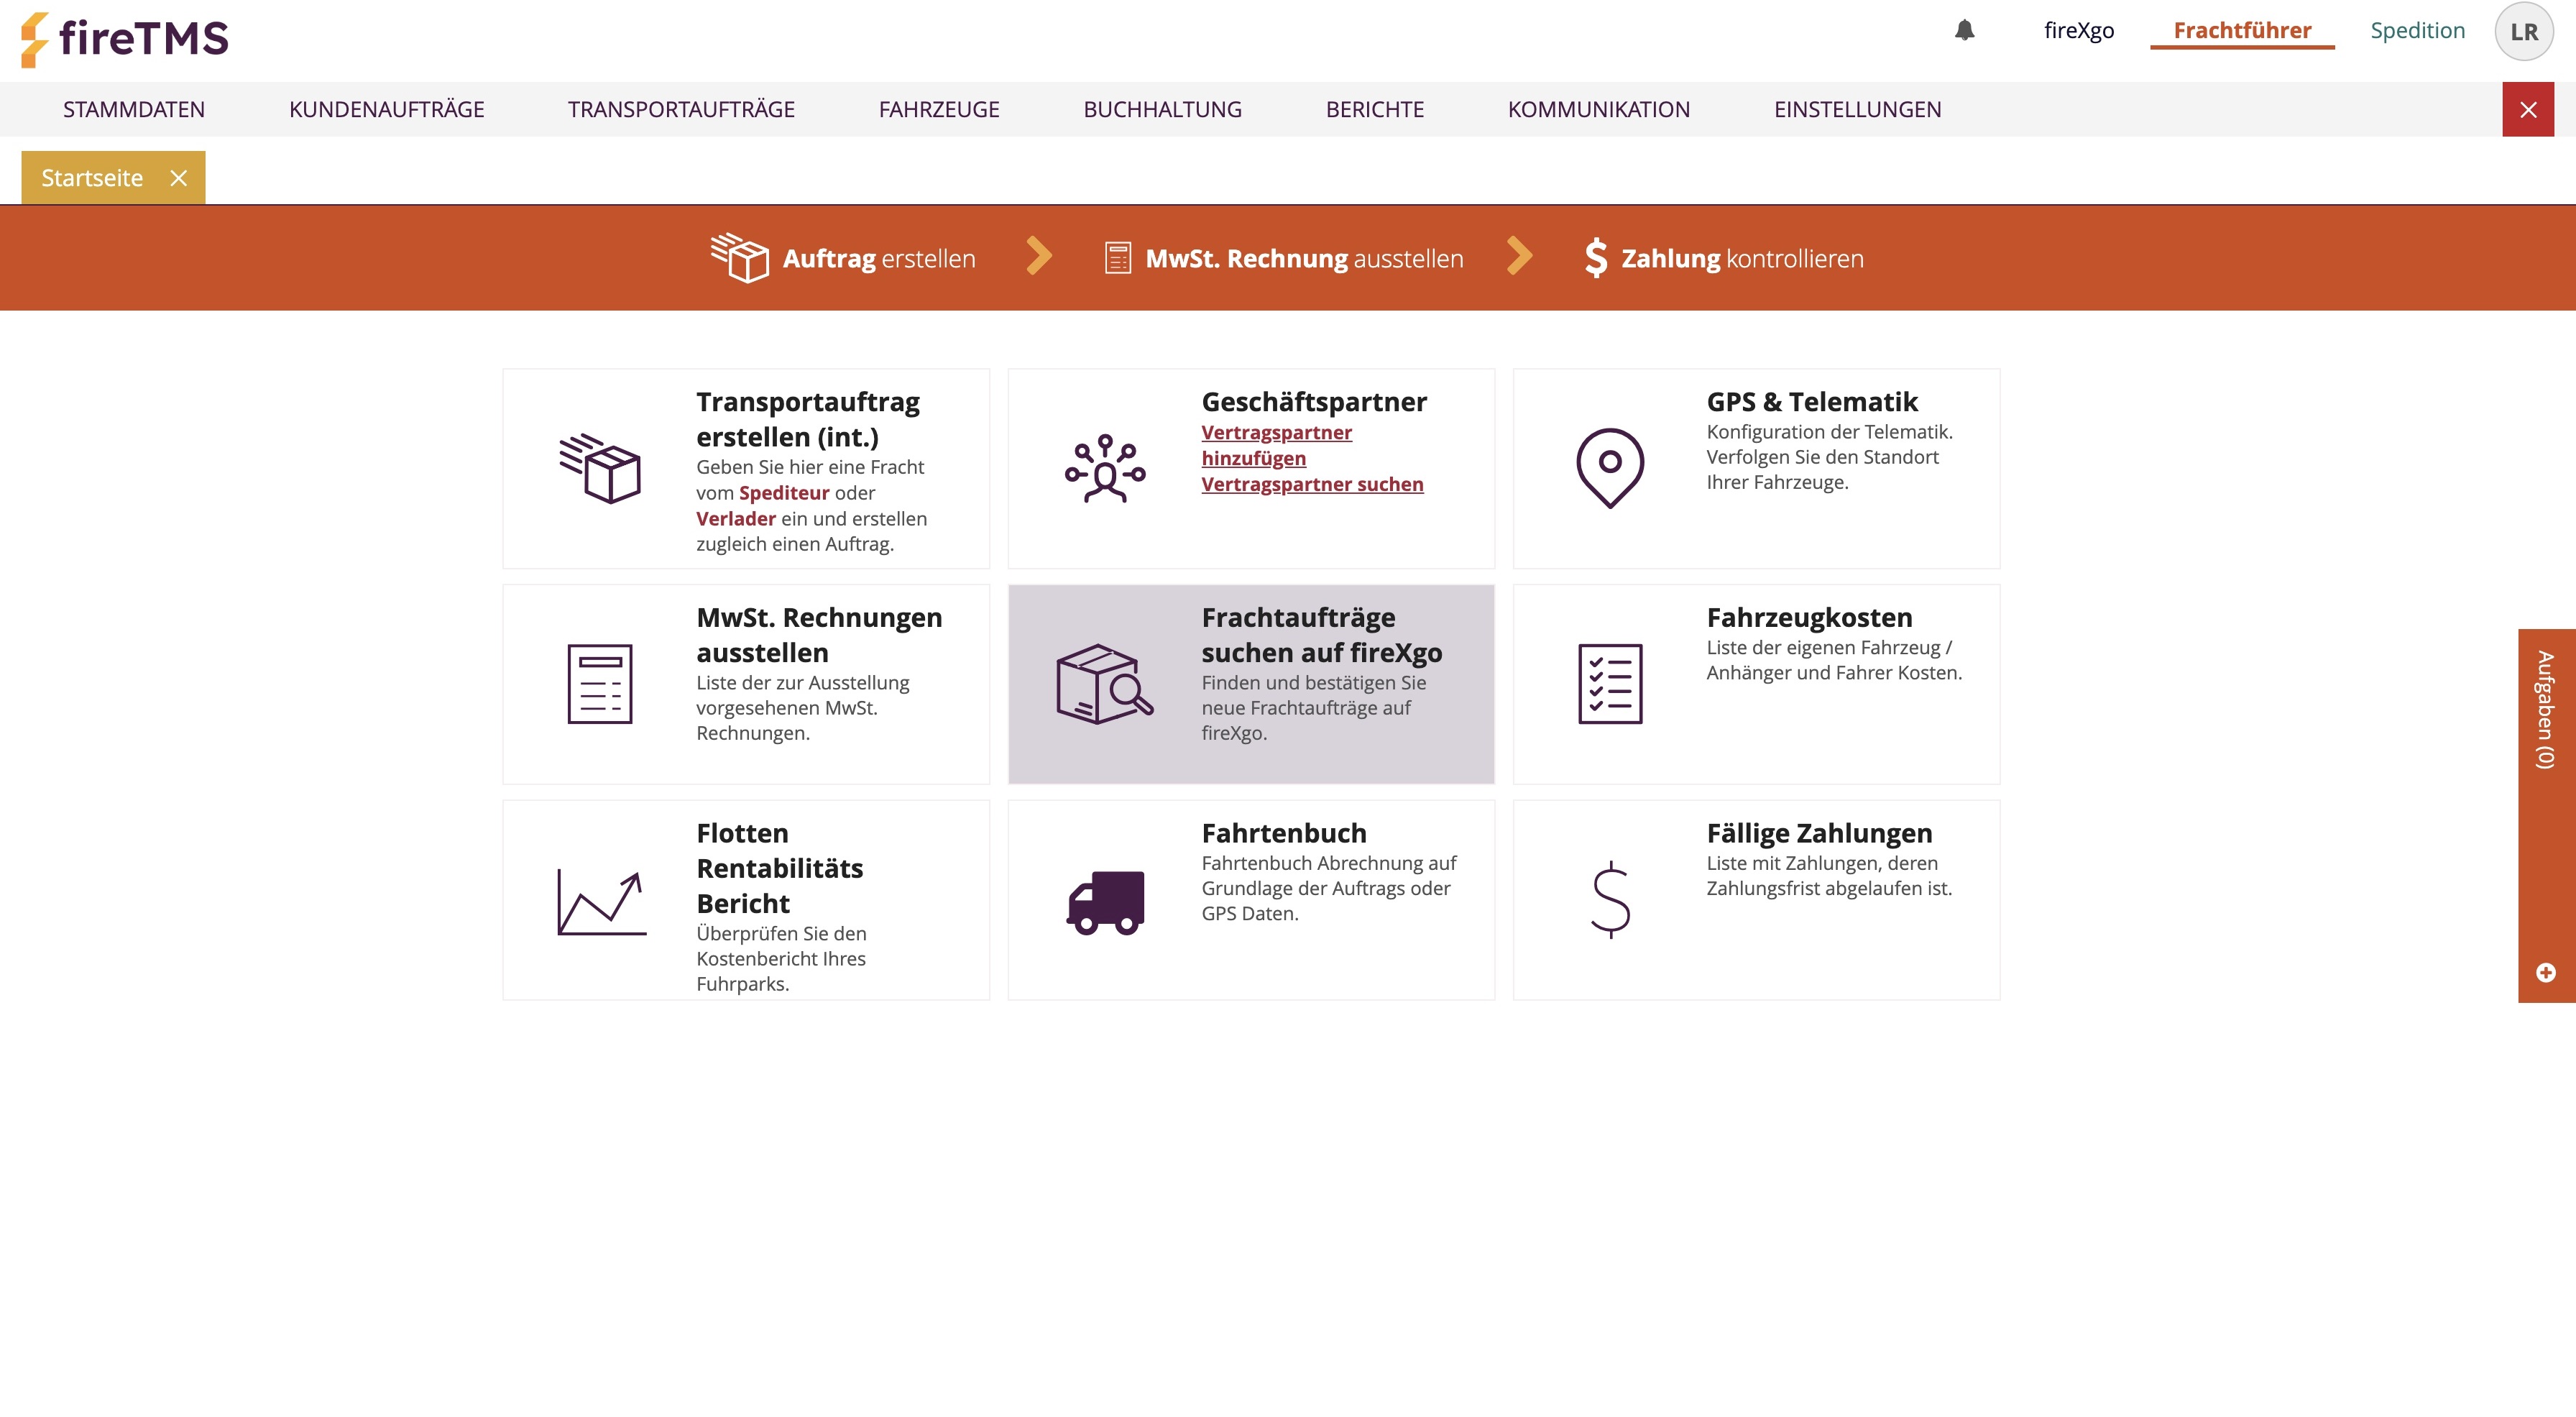This screenshot has height=1417, width=2576.
Task: Click the Verlader link in Transportauftrag card
Action: pos(735,518)
